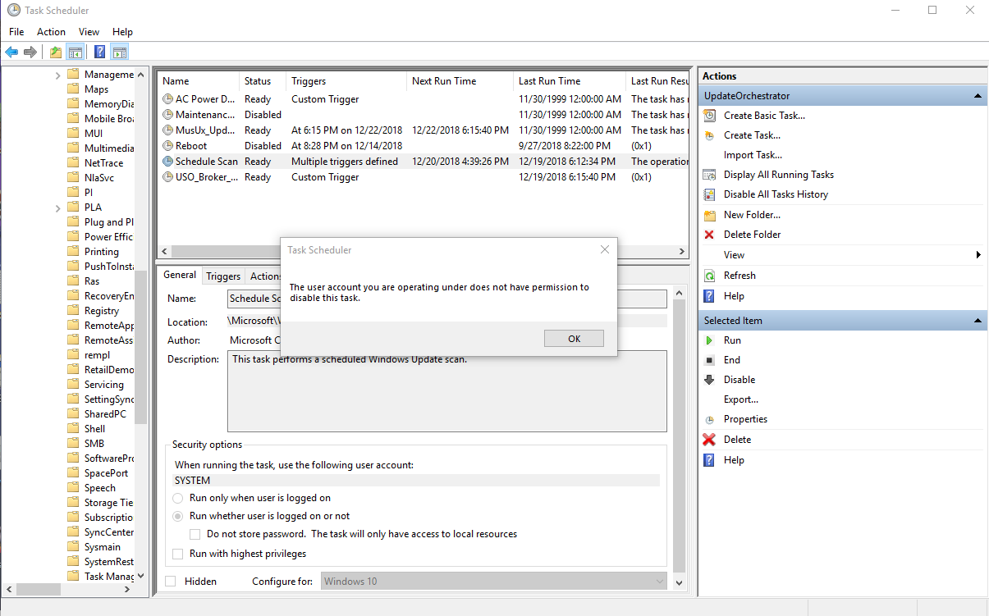The image size is (989, 616).
Task: Click the Create Basic Task icon
Action: [709, 116]
